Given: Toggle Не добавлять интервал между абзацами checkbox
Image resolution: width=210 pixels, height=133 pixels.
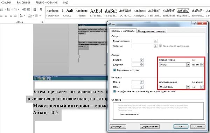Looking at the screenshot, I should coord(114,91).
